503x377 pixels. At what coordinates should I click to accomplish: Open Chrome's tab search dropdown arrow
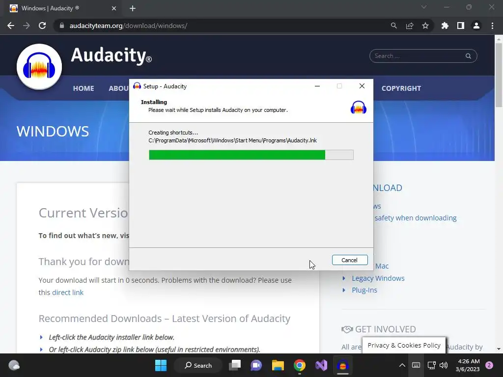point(424,7)
